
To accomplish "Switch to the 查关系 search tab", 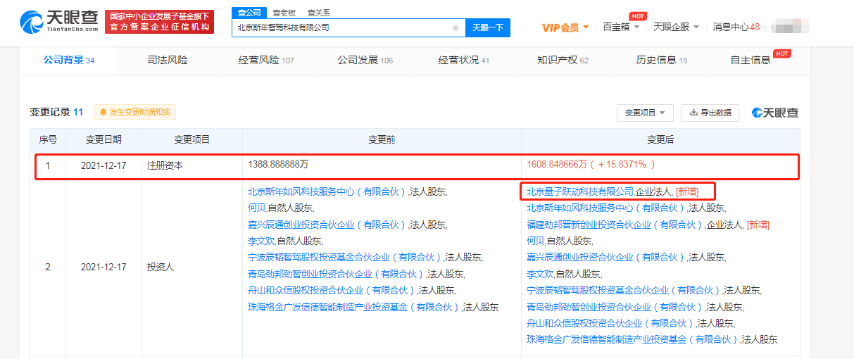I will (x=318, y=13).
